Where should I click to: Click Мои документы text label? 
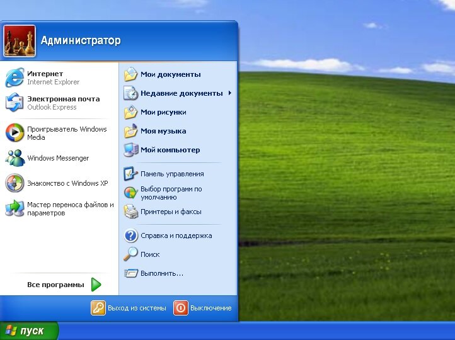point(171,74)
